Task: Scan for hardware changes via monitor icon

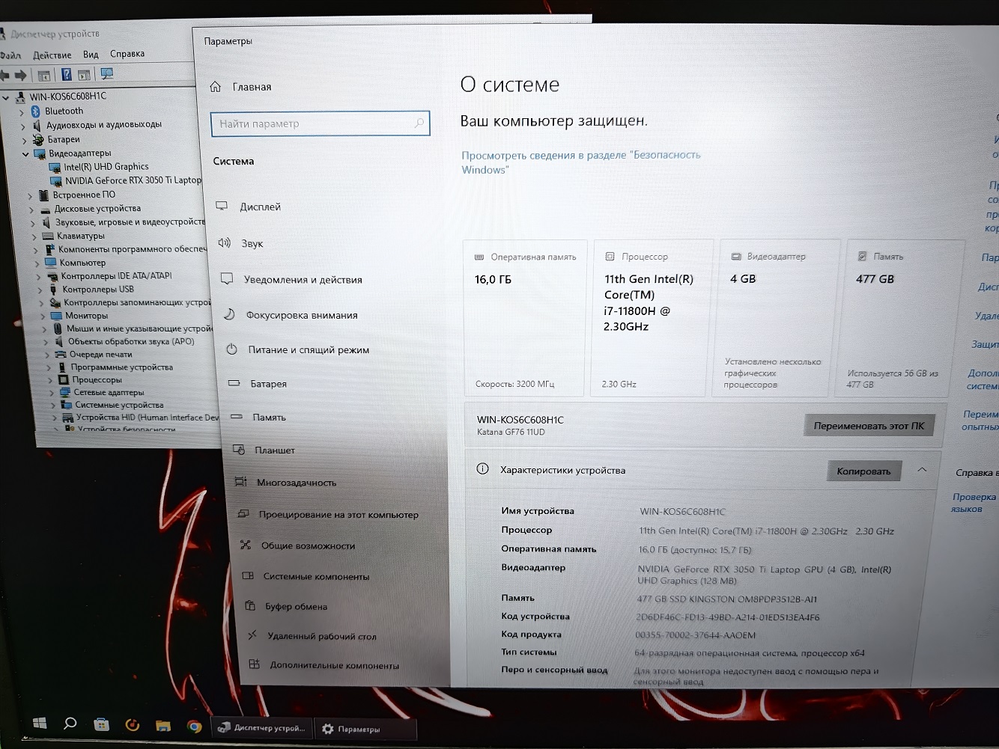Action: pyautogui.click(x=107, y=74)
